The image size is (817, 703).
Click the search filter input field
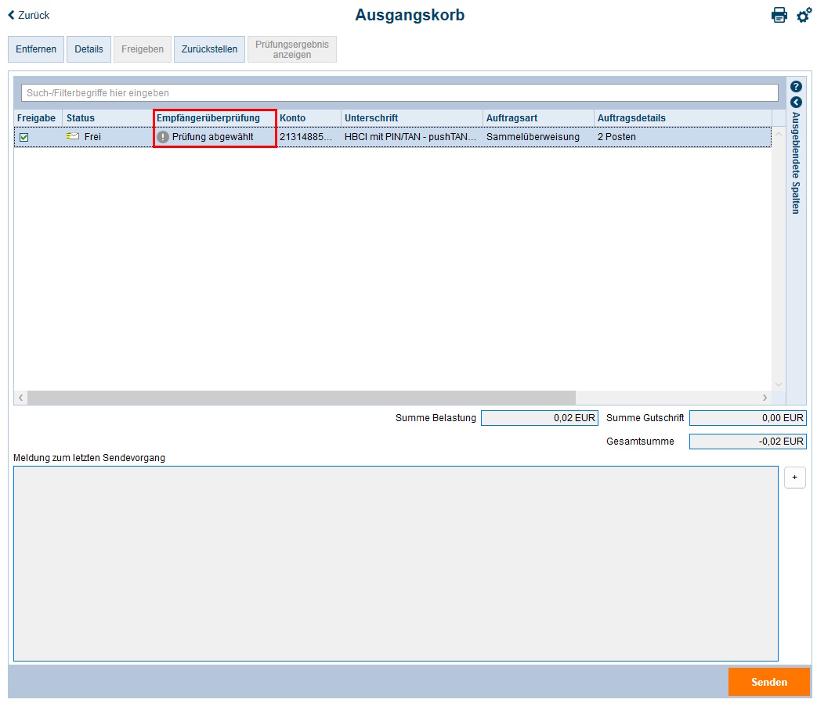tap(399, 92)
